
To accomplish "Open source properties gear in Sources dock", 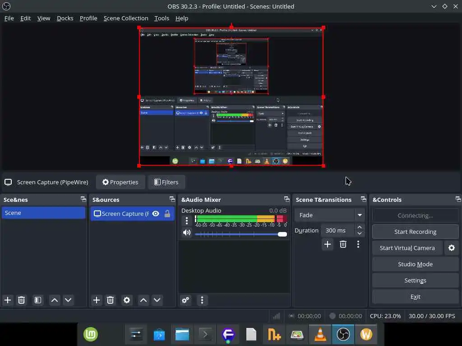I will click(127, 300).
